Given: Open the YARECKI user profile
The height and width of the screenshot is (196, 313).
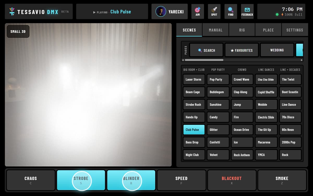Looking at the screenshot, I should pos(170,11).
